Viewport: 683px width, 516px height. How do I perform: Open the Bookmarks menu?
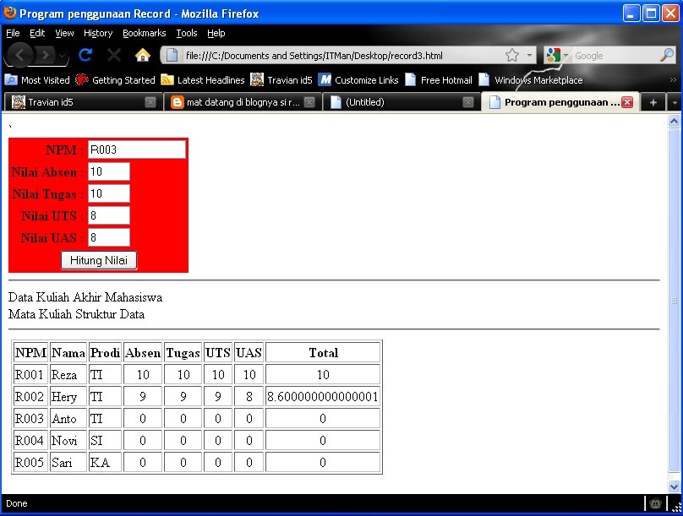point(143,33)
